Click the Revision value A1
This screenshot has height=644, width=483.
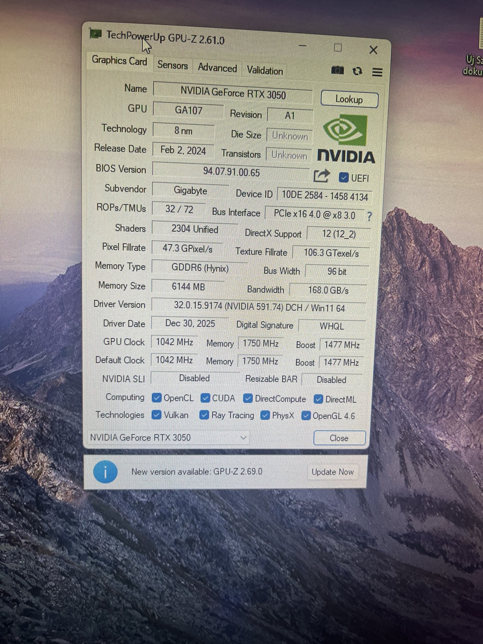[x=290, y=116]
